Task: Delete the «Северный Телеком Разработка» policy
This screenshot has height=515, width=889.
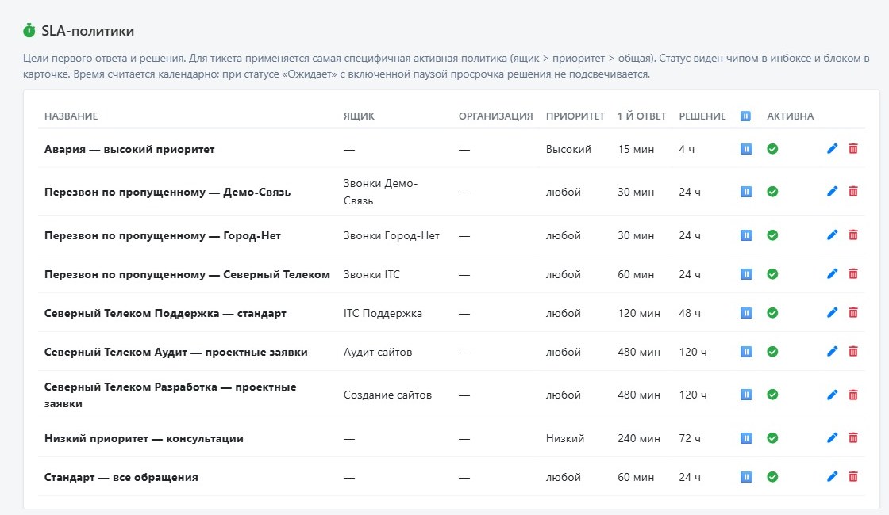Action: click(852, 395)
